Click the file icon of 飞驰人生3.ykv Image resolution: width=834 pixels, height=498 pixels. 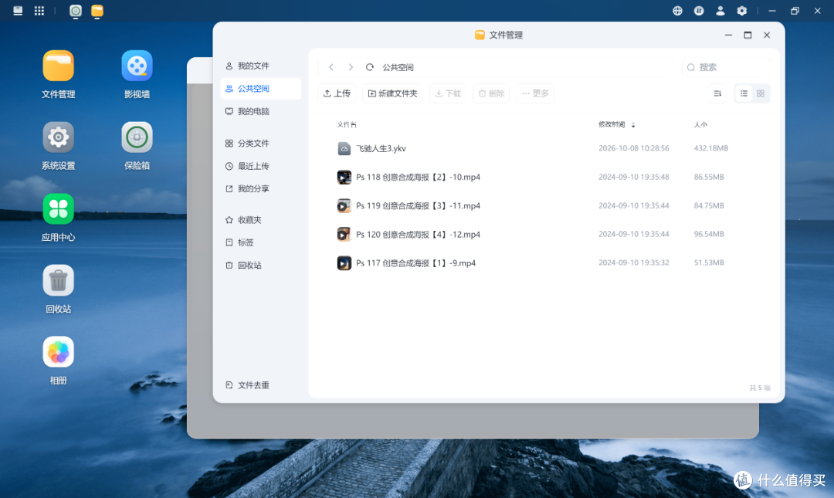(344, 148)
